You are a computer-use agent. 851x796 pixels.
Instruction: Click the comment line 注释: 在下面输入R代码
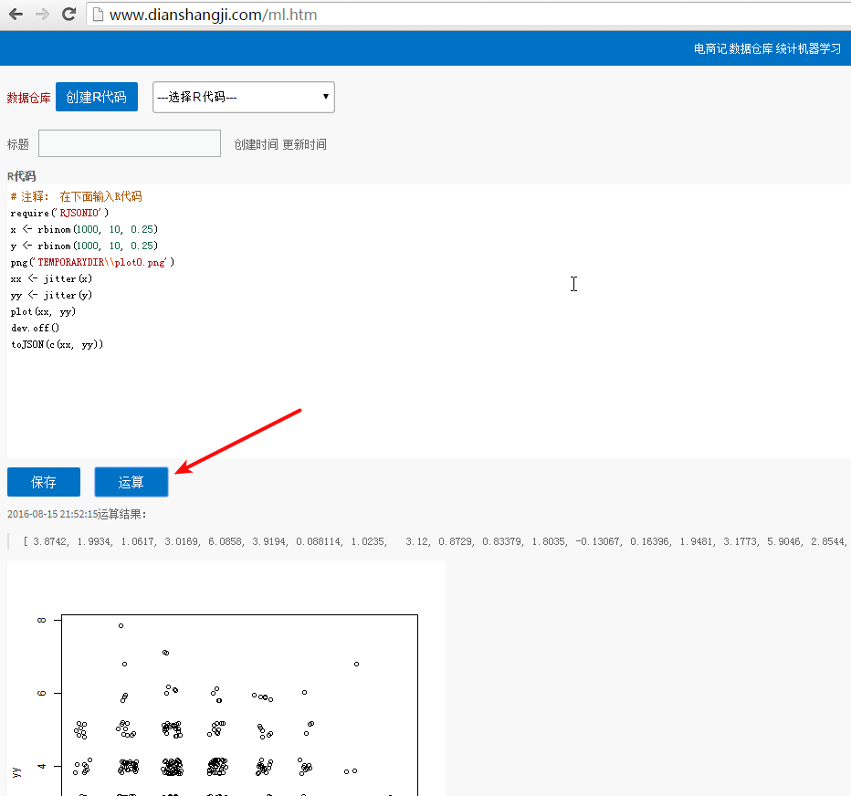click(76, 196)
